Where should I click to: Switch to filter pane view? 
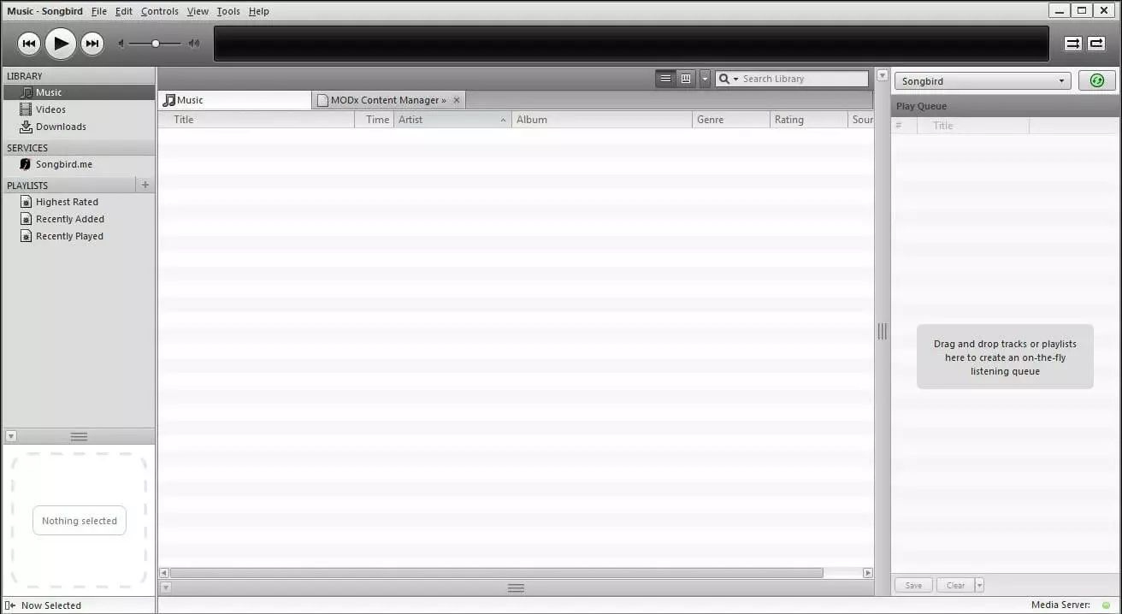686,79
